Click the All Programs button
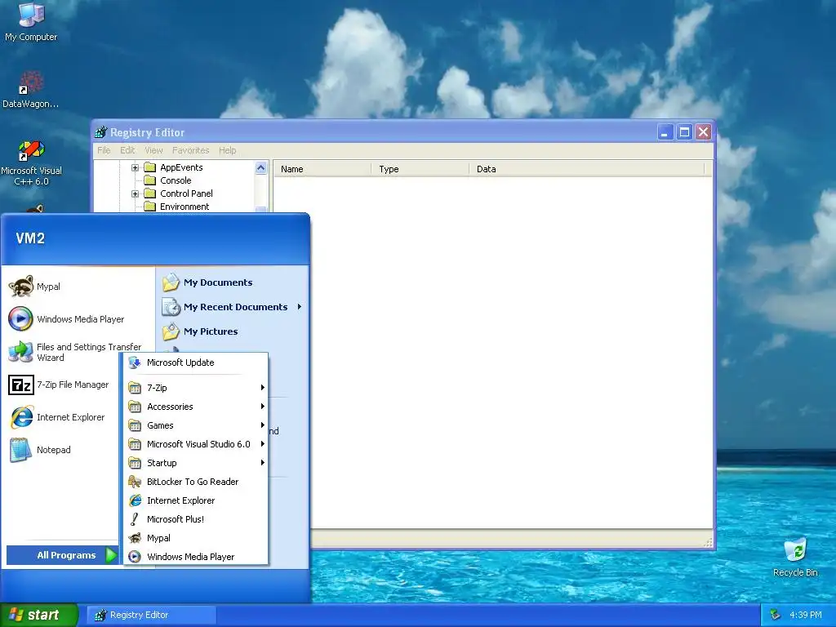The width and height of the screenshot is (836, 627). [x=62, y=555]
